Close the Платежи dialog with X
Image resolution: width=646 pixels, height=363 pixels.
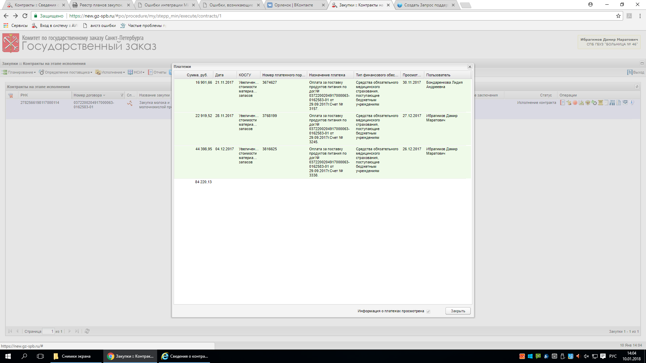[470, 67]
